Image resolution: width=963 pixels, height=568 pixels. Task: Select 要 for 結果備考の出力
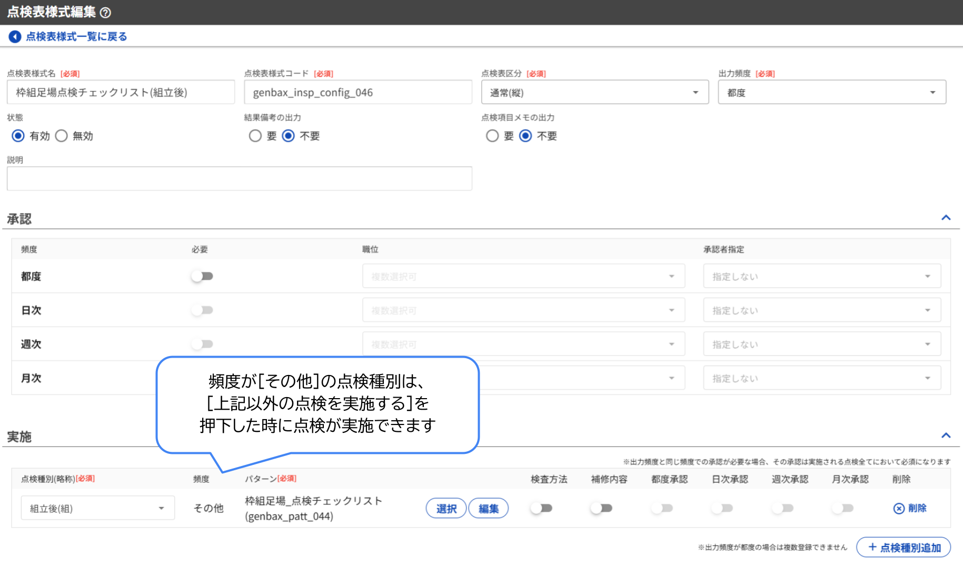(255, 136)
